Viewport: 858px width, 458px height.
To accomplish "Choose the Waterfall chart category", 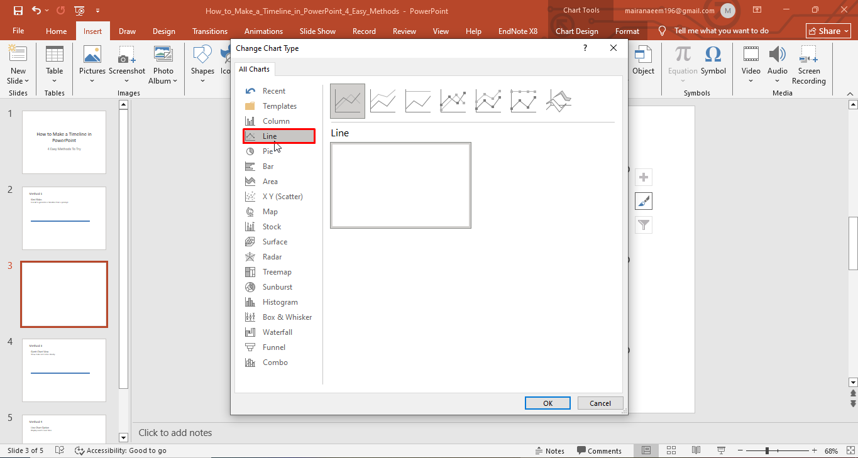I will pos(279,332).
